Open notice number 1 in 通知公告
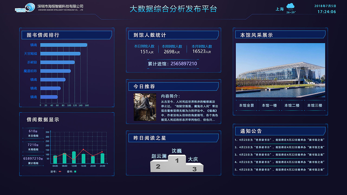Screen dimensions: 347x195 pos(280,140)
